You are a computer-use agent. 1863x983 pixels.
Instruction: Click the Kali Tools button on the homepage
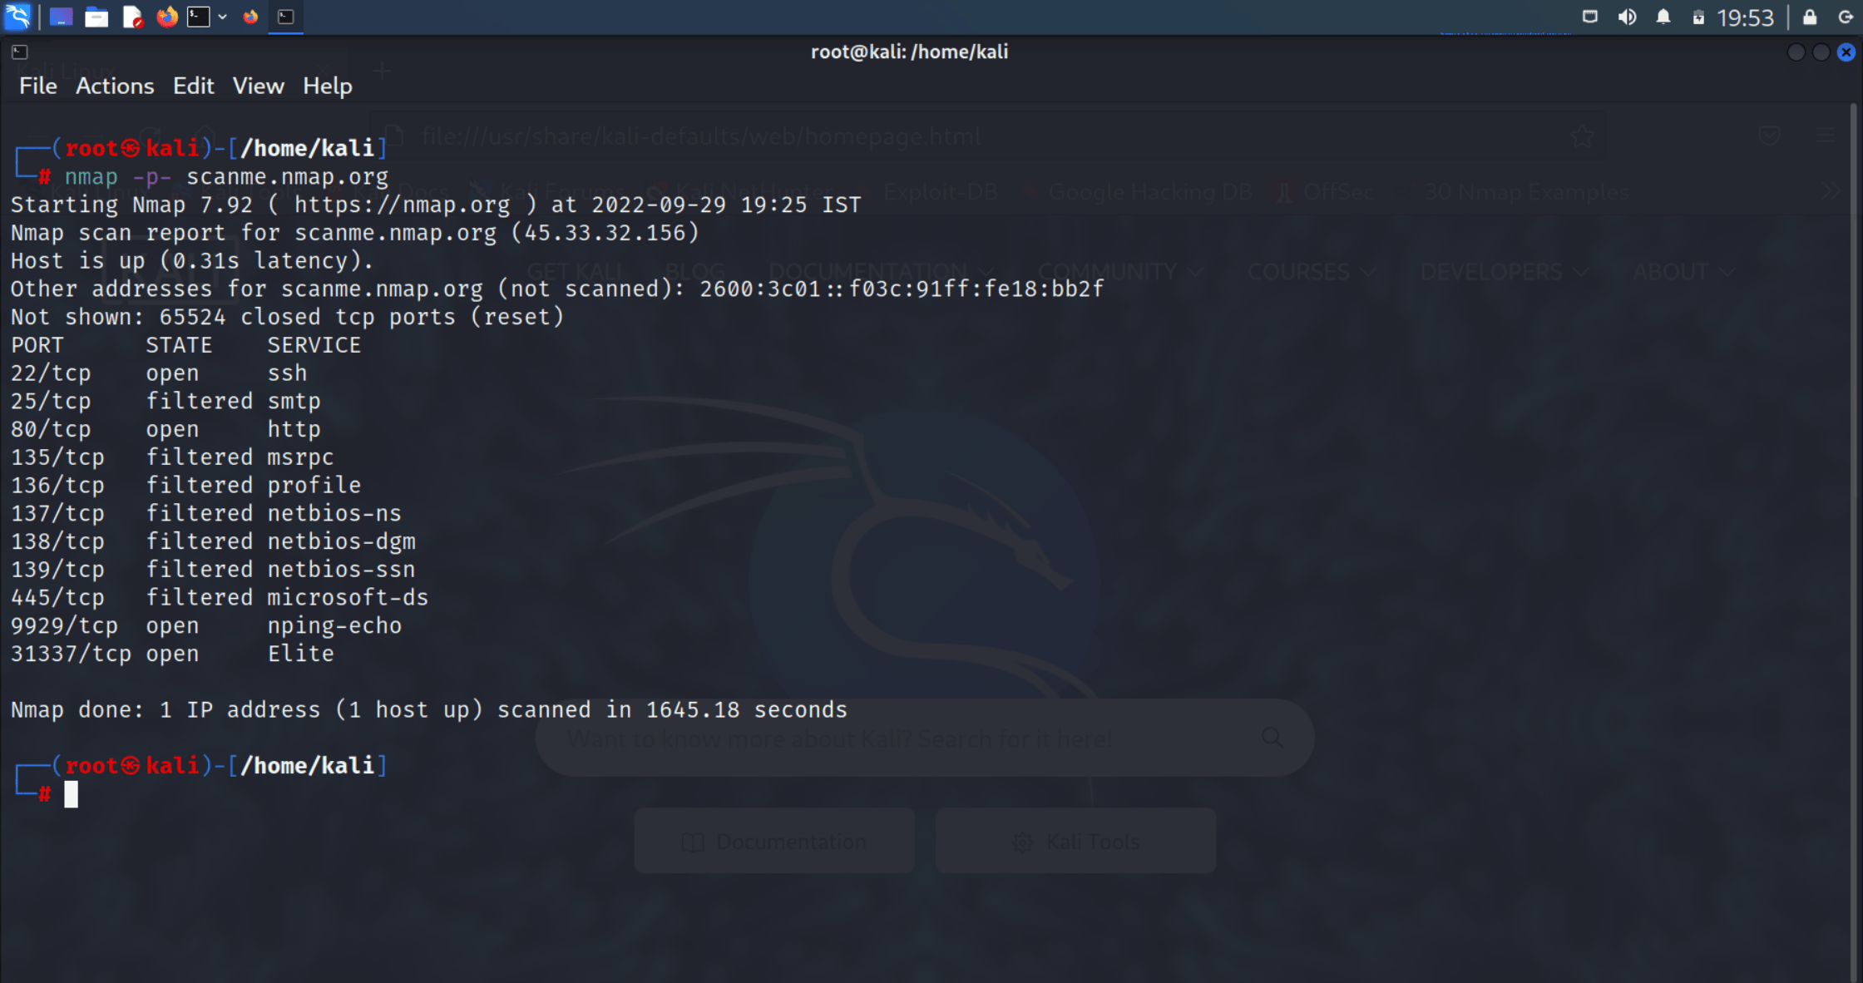click(1075, 841)
